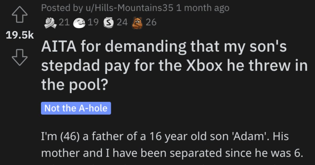Image resolution: width=315 pixels, height=165 pixels.
Task: Click the count '21' beside the Helpful award
Action: [x=64, y=22]
